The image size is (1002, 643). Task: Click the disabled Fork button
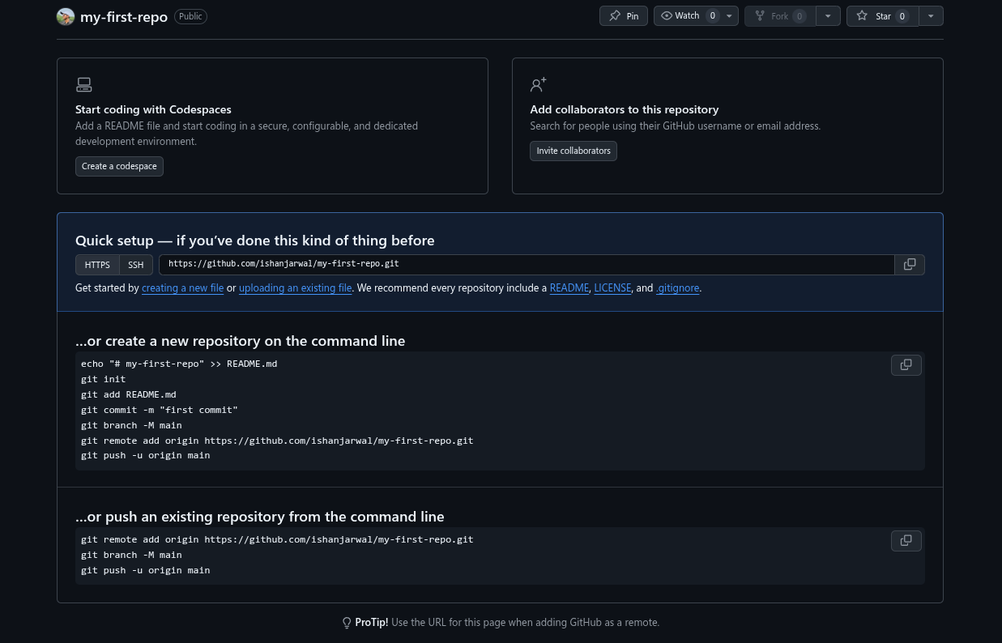coord(780,16)
